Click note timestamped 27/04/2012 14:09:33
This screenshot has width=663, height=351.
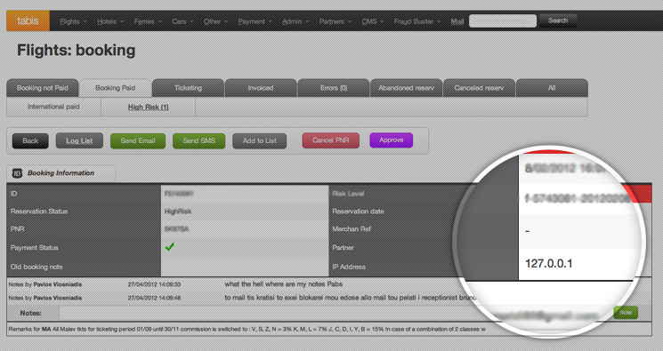coord(154,284)
